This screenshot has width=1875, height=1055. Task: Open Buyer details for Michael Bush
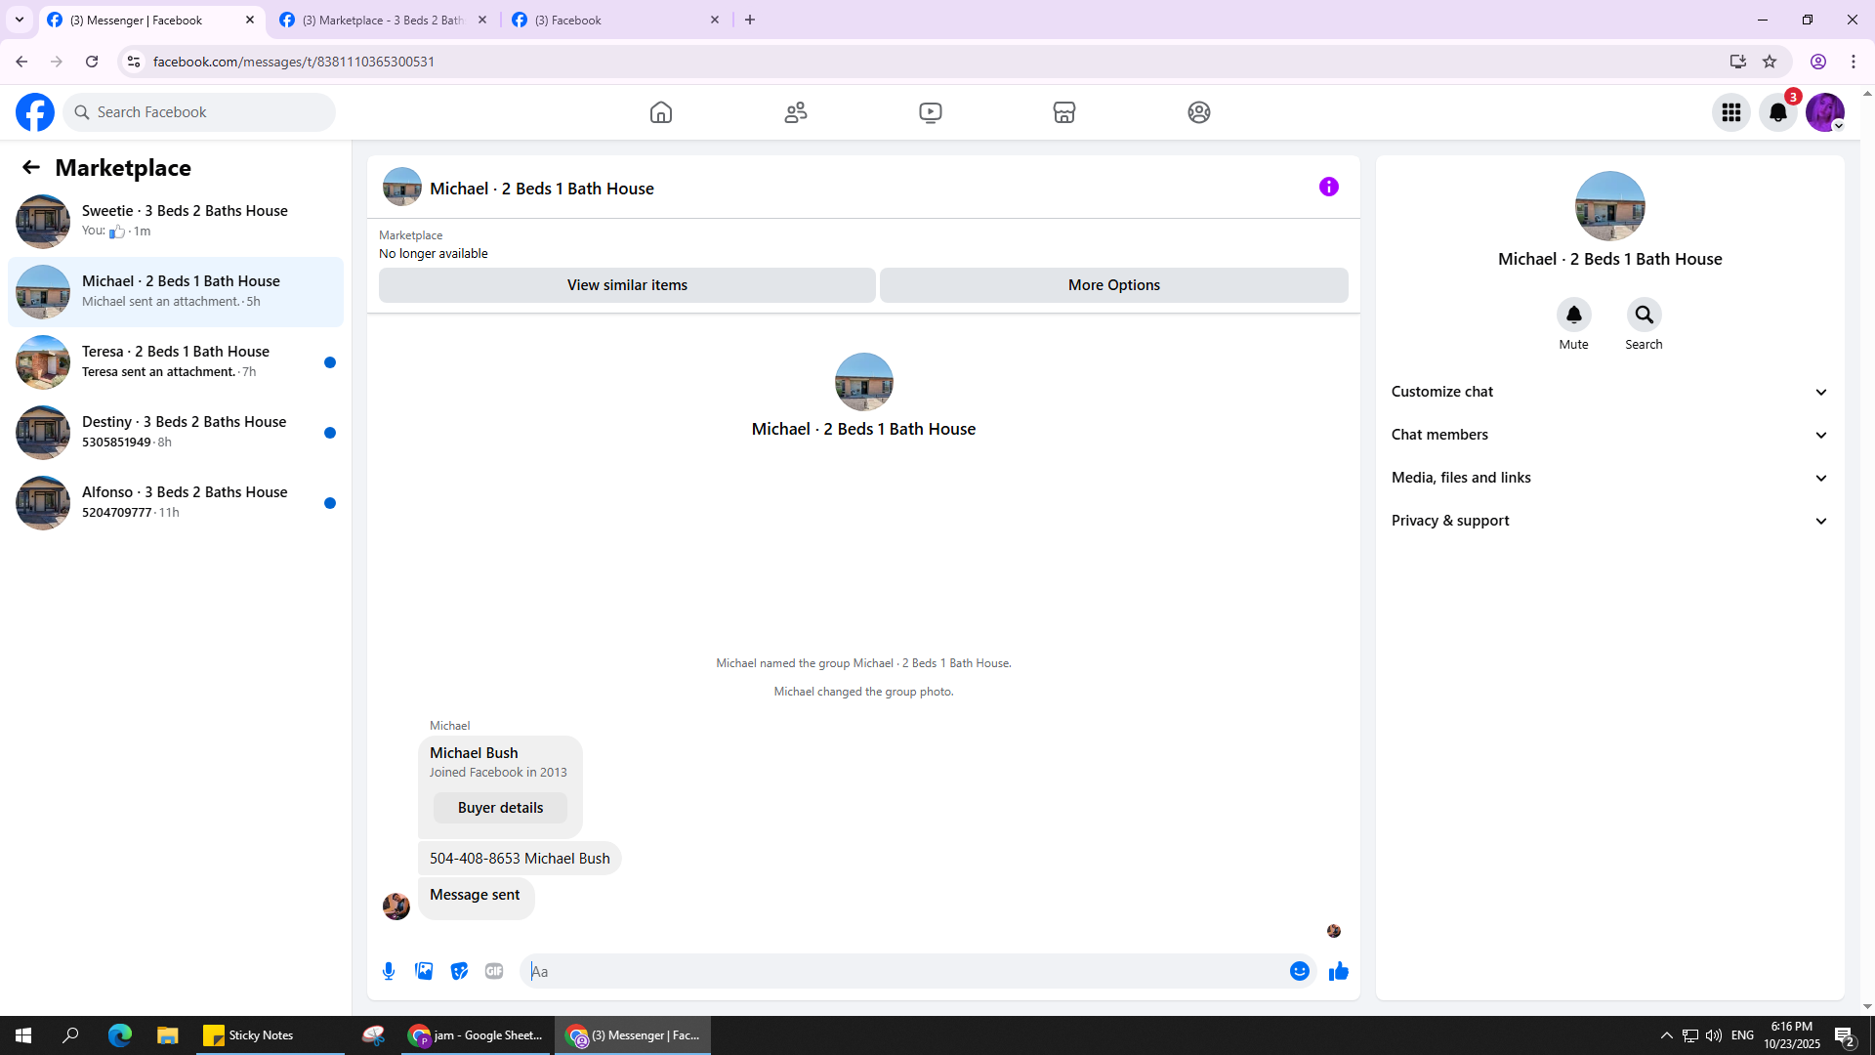[500, 808]
